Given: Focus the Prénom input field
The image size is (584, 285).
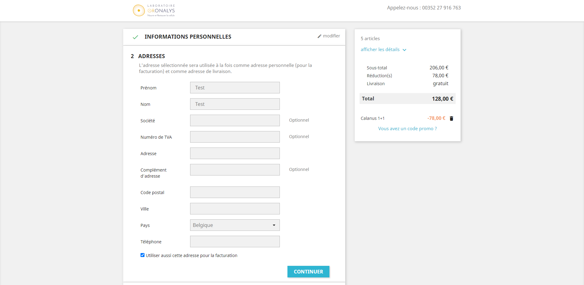Looking at the screenshot, I should click(x=235, y=88).
